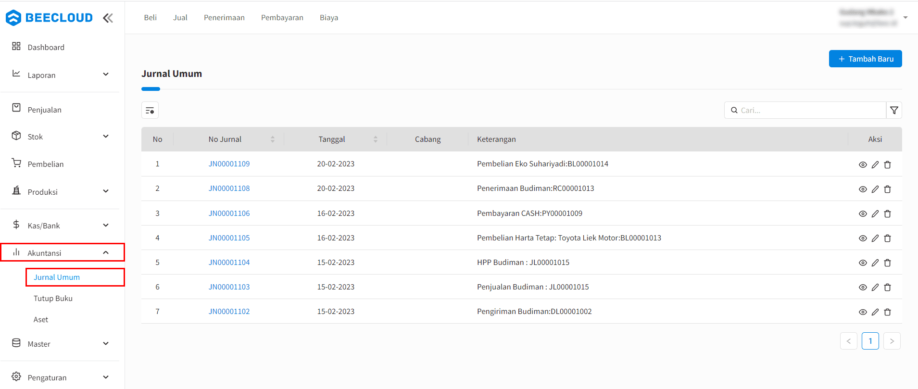View journal JN00001105 using eye icon
The width and height of the screenshot is (918, 389).
coord(863,238)
